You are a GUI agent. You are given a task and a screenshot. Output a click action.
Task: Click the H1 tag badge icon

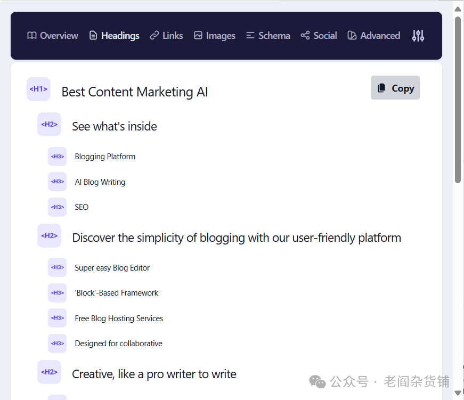(x=38, y=89)
